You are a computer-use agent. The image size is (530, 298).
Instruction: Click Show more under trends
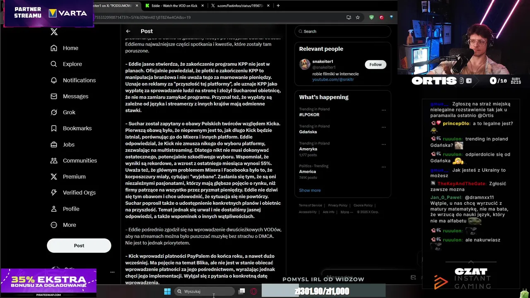310,190
